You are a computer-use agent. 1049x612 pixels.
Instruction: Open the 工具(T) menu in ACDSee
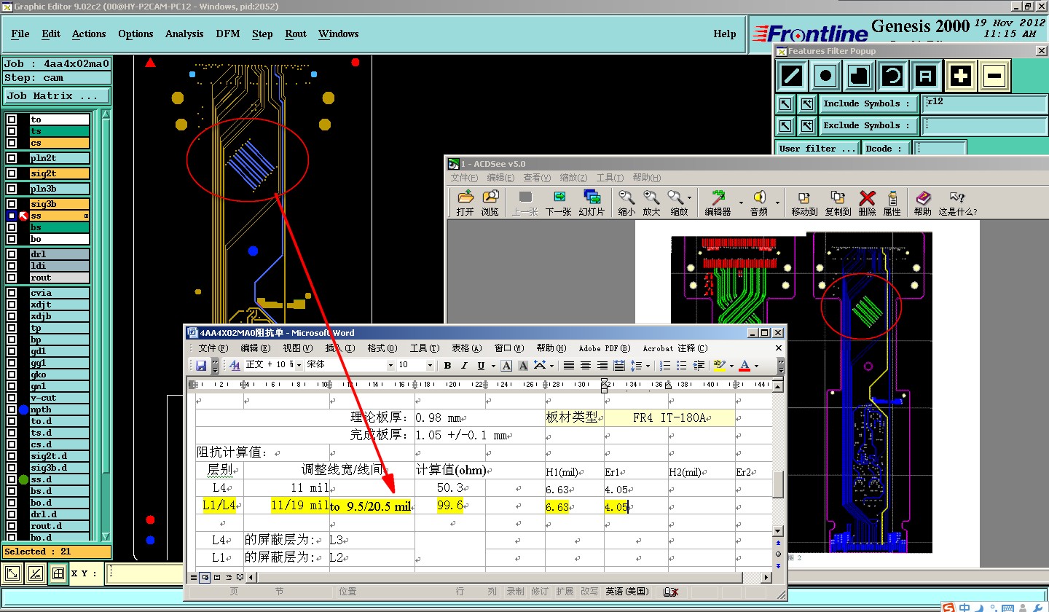[x=610, y=178]
